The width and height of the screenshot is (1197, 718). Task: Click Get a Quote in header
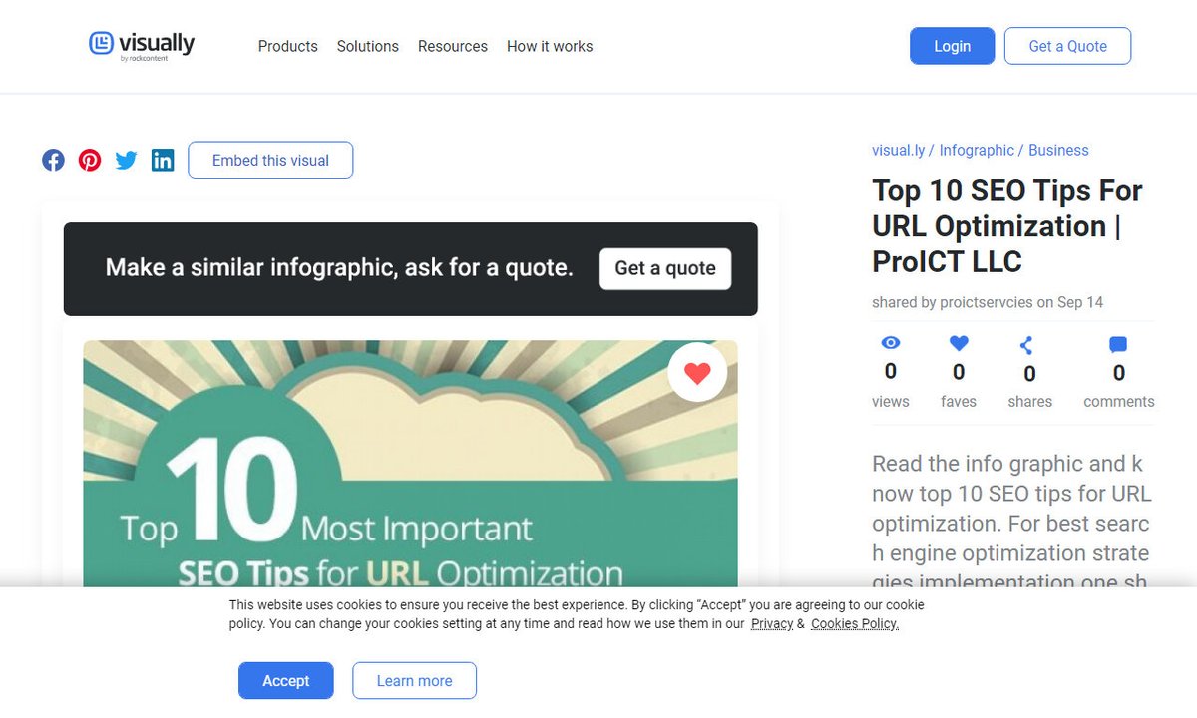pos(1068,46)
